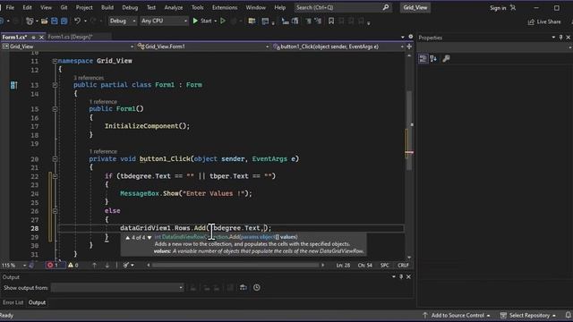Click the bookmark icon in the toolbar
This screenshot has height=322, width=573.
331,21
